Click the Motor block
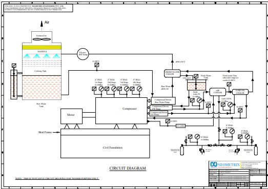This screenshot has width=268, height=189. pos(71,116)
